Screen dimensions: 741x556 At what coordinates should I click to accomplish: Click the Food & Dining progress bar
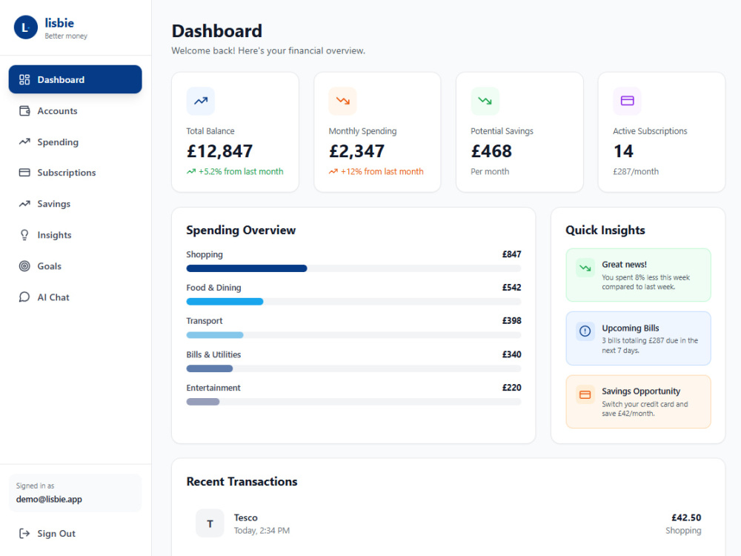point(353,302)
